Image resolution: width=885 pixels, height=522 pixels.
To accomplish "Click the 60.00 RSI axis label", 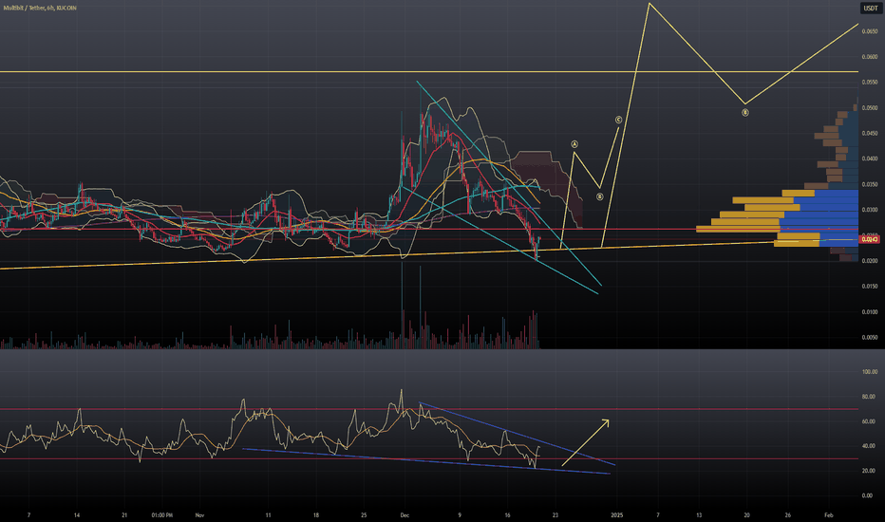I will click(x=870, y=421).
